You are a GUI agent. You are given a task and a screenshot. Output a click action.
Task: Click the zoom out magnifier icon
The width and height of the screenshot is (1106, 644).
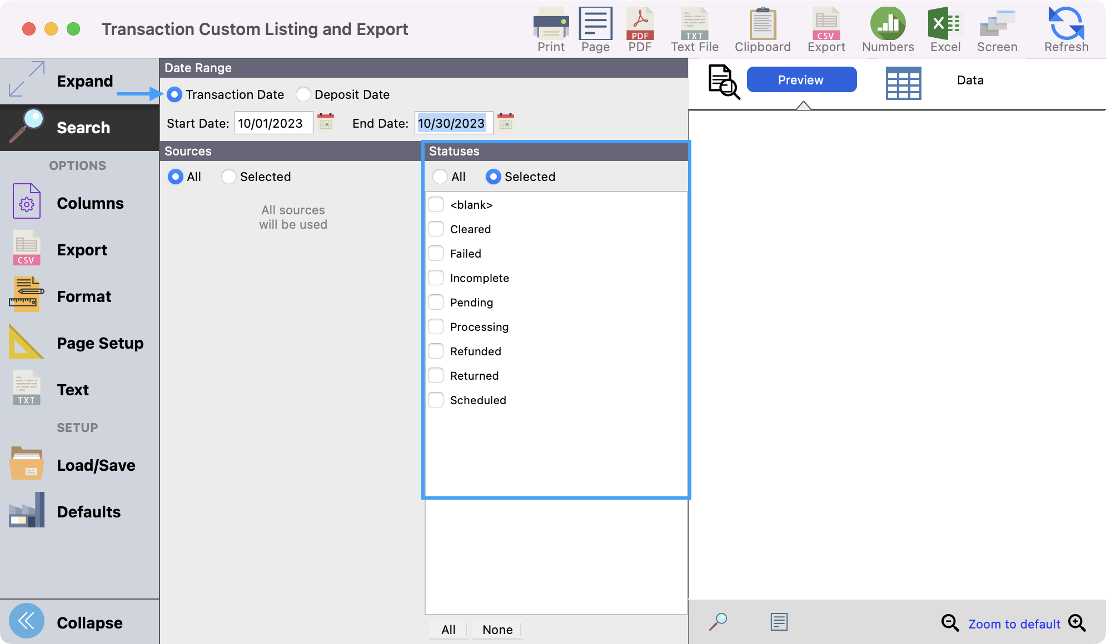pyautogui.click(x=950, y=623)
